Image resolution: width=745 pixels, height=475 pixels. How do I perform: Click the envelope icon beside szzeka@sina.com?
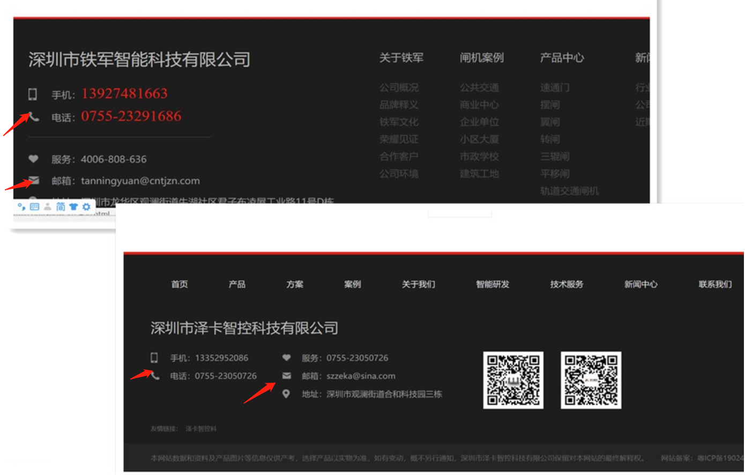point(287,376)
